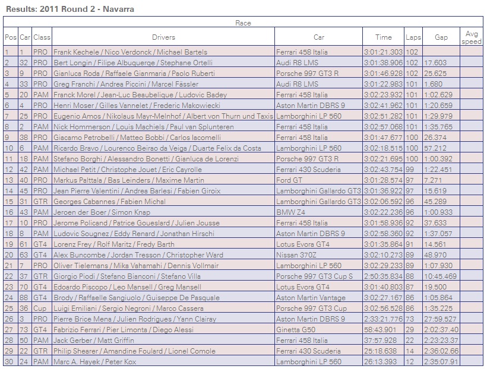Viewport: 487px width, 369px height.
Task: Click the winning time 3:01:21.303
Action: [x=383, y=52]
